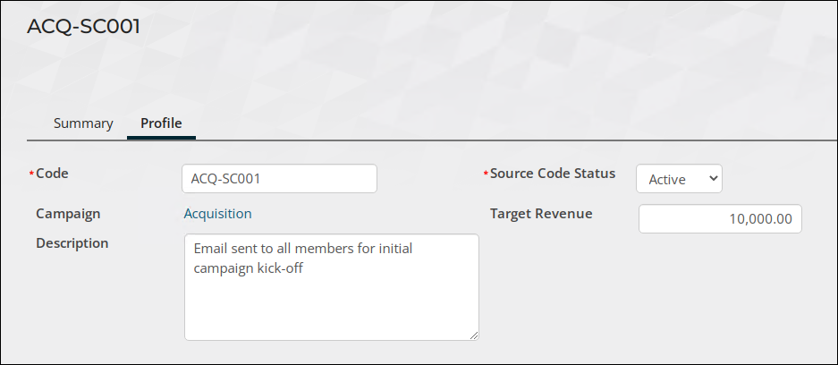Open the Source Code Status dropdown
The width and height of the screenshot is (838, 365).
679,179
